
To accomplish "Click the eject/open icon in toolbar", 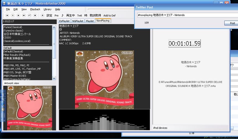I will coord(43,15).
